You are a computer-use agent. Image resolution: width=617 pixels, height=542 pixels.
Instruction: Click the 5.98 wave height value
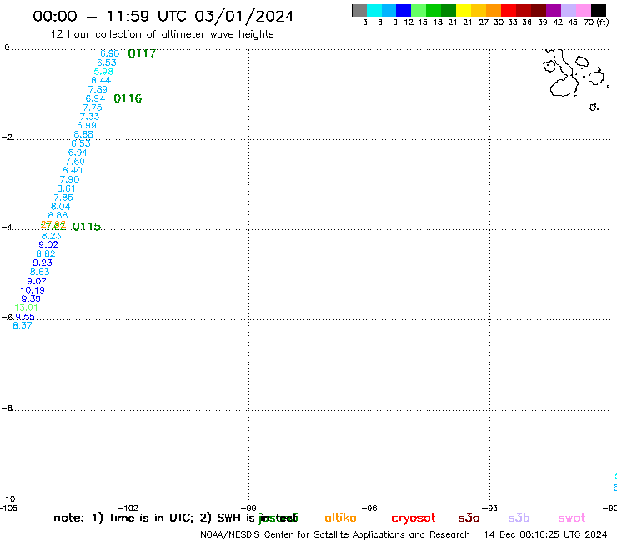coord(104,72)
